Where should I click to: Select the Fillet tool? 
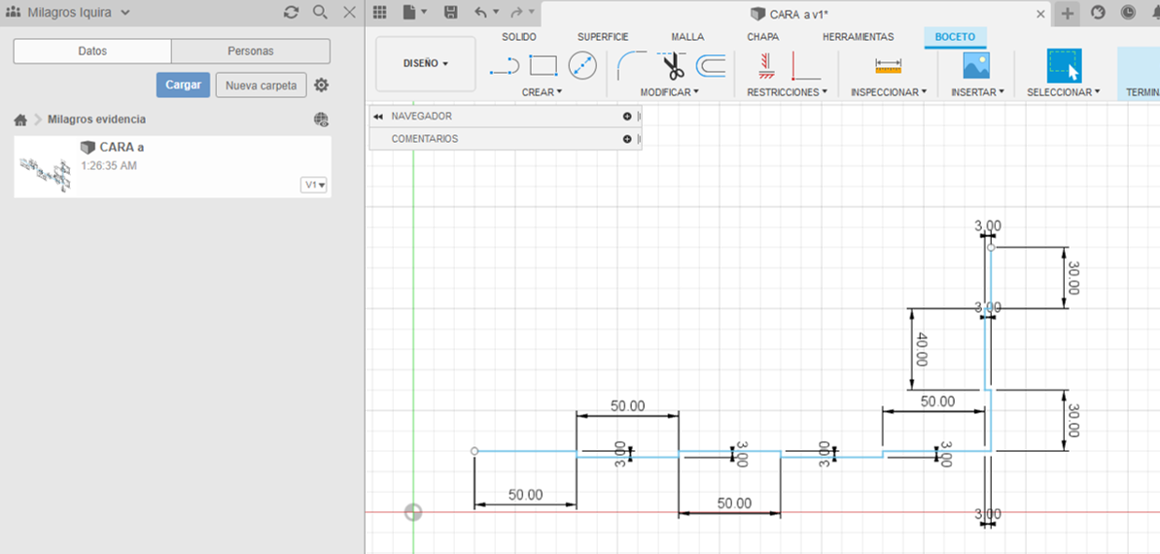(x=631, y=66)
